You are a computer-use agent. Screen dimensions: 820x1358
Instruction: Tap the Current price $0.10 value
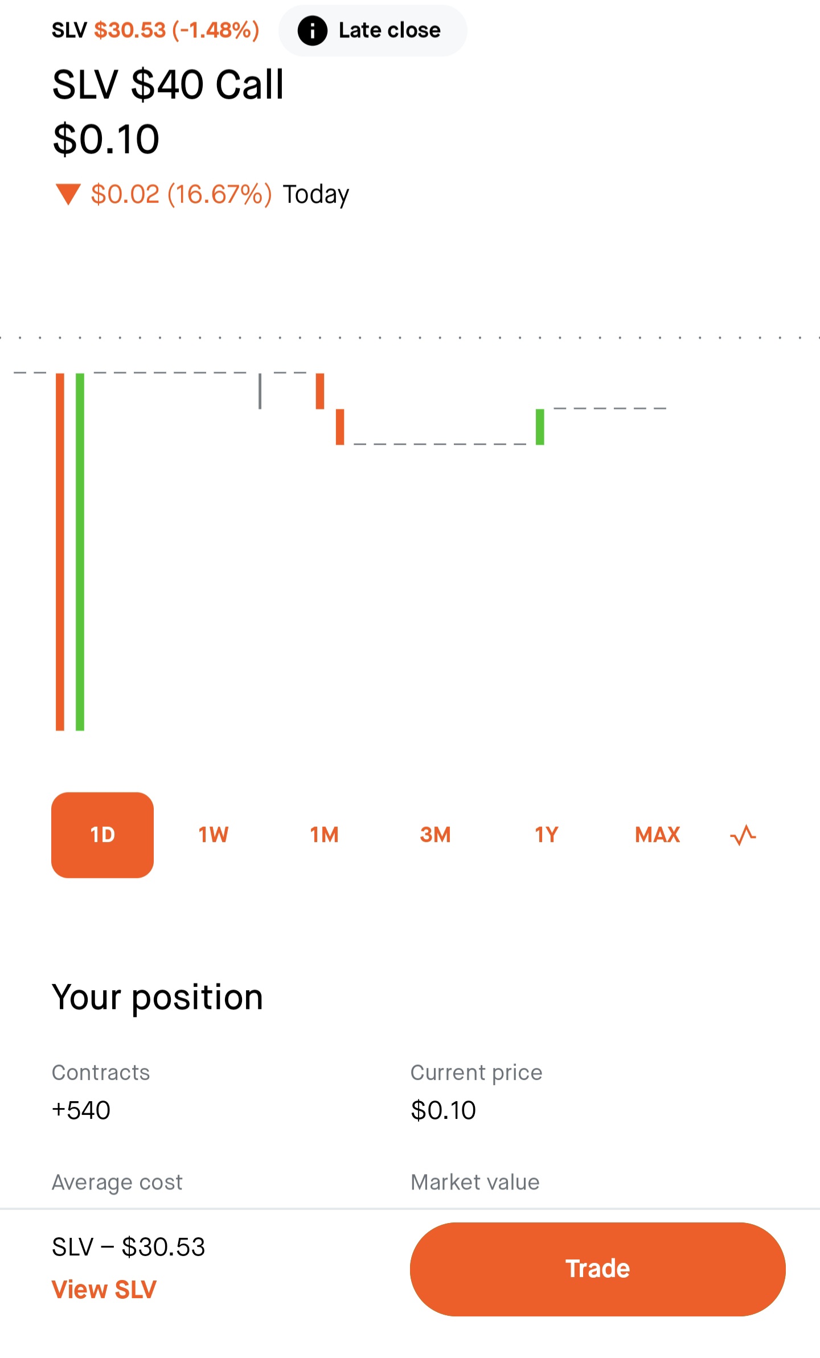click(x=443, y=1110)
